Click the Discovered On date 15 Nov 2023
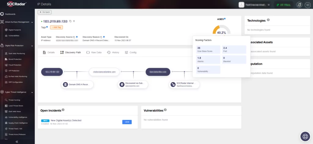313x144 pixels. click(x=123, y=40)
